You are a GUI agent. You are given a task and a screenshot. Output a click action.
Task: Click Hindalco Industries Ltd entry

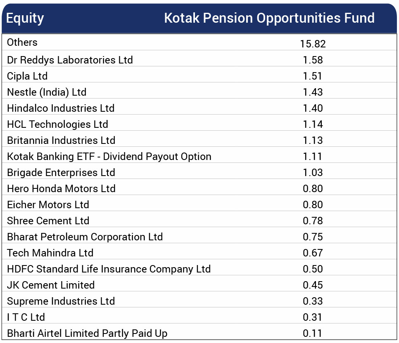pos(61,108)
